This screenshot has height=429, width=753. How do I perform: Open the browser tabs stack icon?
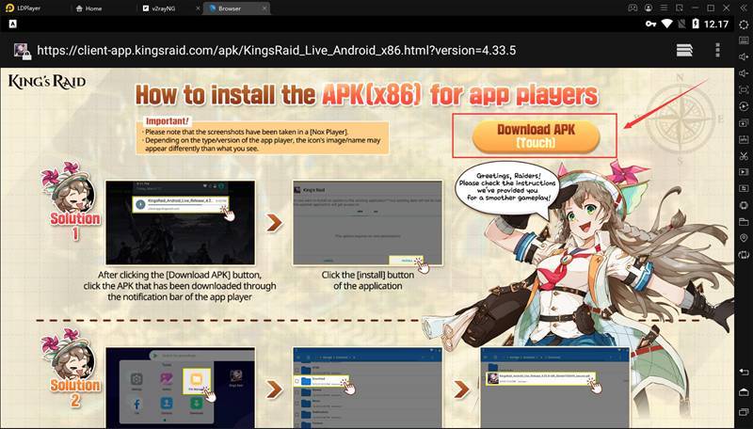(x=684, y=50)
